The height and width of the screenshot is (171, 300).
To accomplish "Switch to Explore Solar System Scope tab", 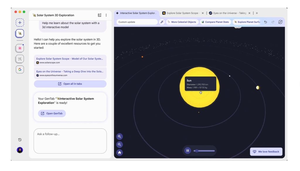I will (182, 13).
